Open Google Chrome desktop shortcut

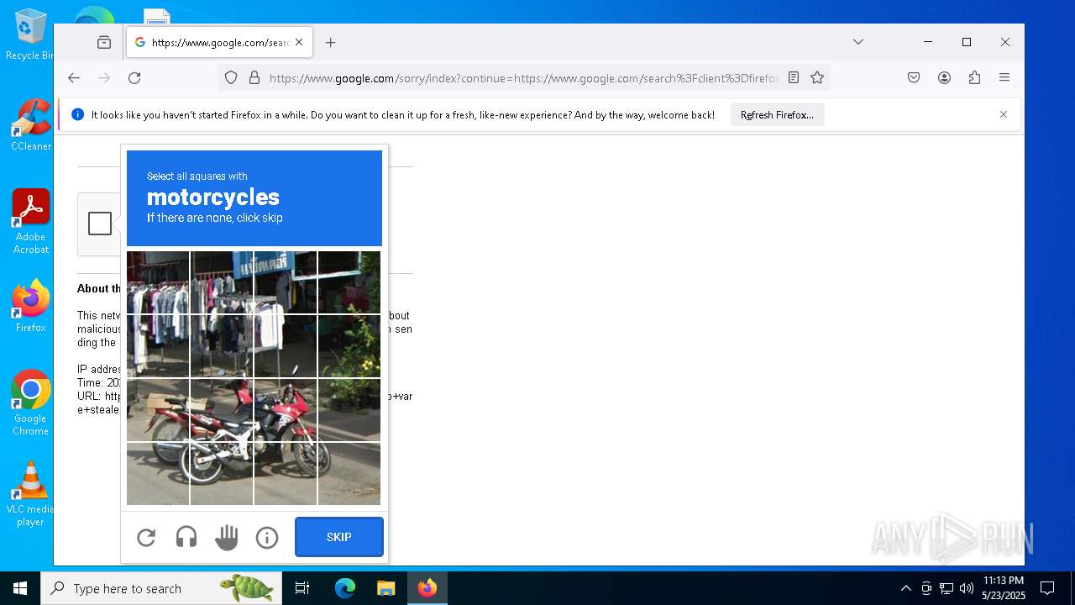point(30,403)
